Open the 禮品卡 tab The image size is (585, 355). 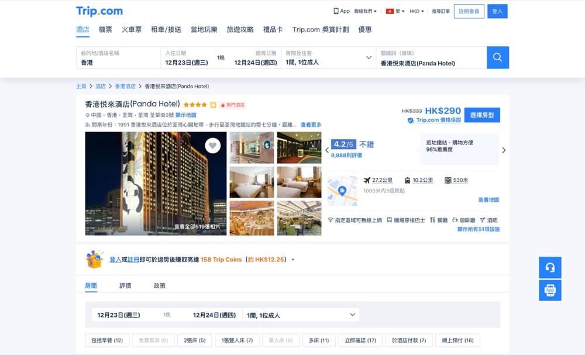pos(273,29)
